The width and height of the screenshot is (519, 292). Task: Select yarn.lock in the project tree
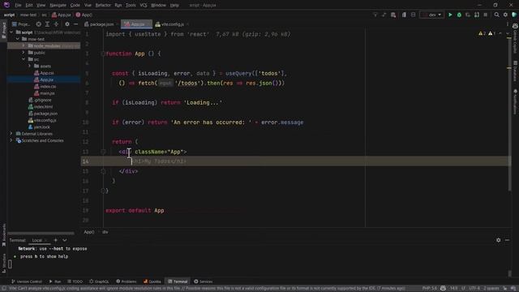[39, 127]
